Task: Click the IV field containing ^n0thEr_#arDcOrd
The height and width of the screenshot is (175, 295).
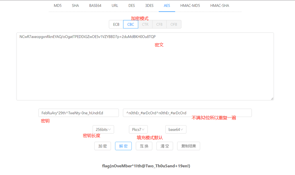Action: [x=187, y=113]
